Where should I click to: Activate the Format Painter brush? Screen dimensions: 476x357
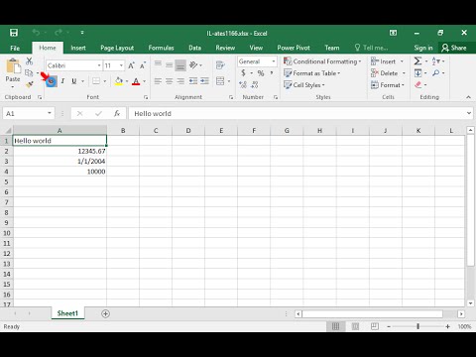point(29,84)
